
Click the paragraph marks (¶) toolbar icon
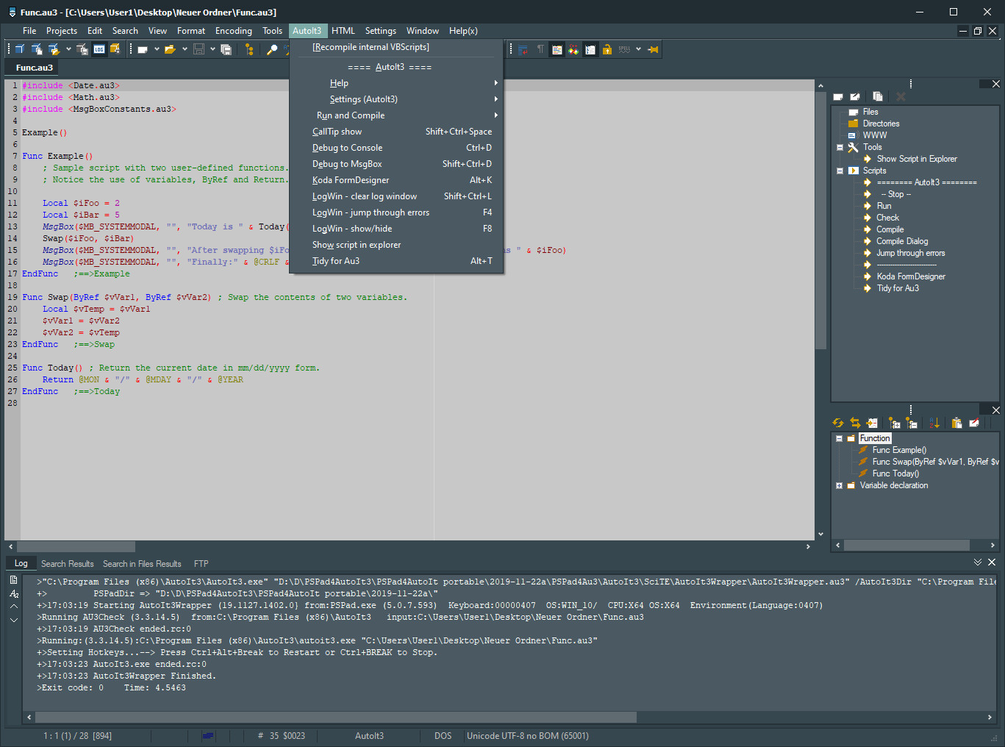[540, 49]
